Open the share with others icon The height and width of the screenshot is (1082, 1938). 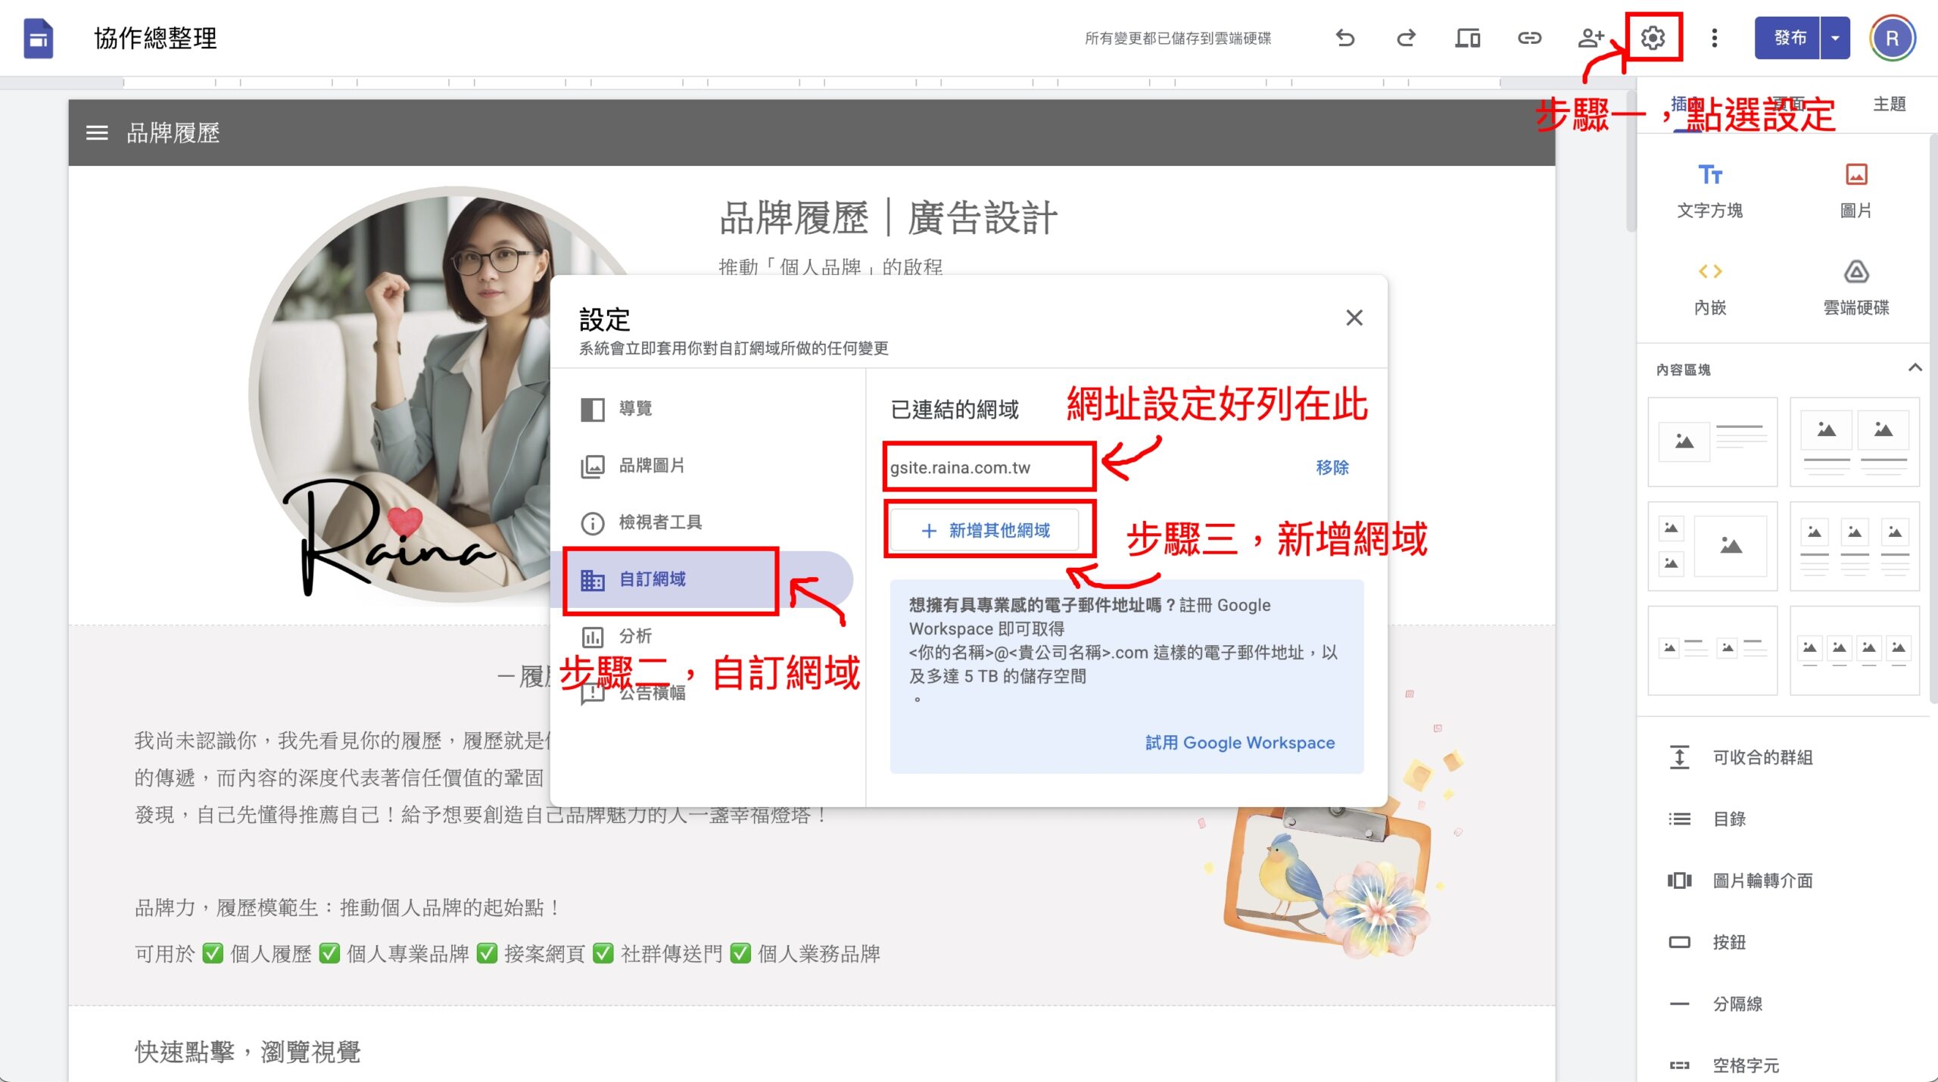coord(1591,38)
